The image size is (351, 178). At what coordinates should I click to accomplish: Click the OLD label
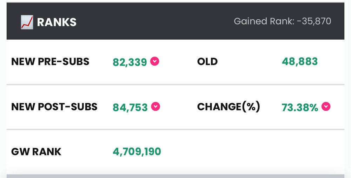click(207, 62)
